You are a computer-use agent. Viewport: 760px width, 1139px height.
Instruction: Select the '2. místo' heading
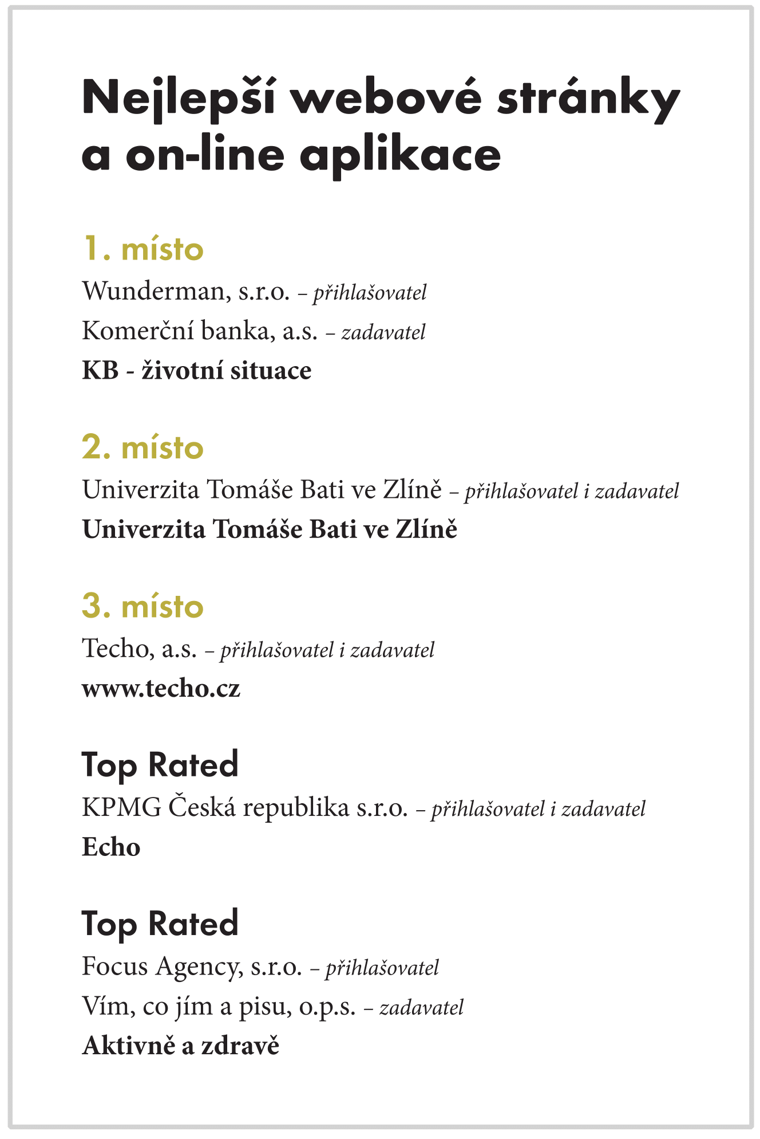(x=143, y=447)
